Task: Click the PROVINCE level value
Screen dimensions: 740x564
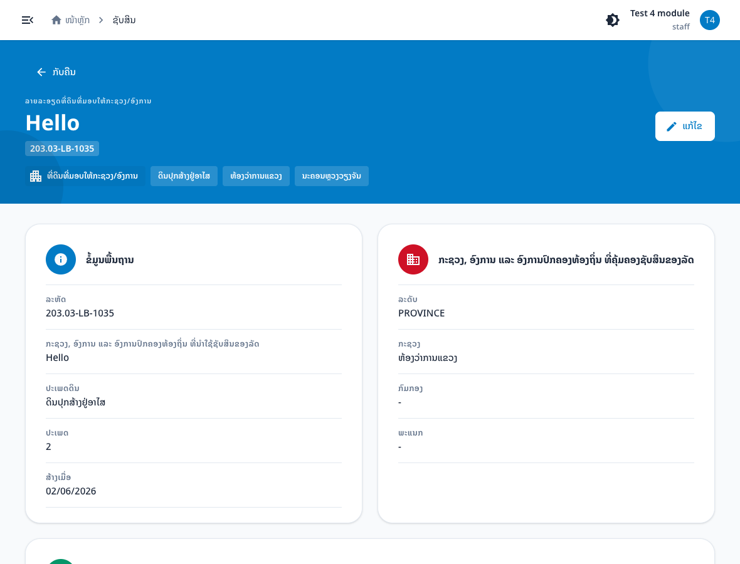Action: point(421,313)
